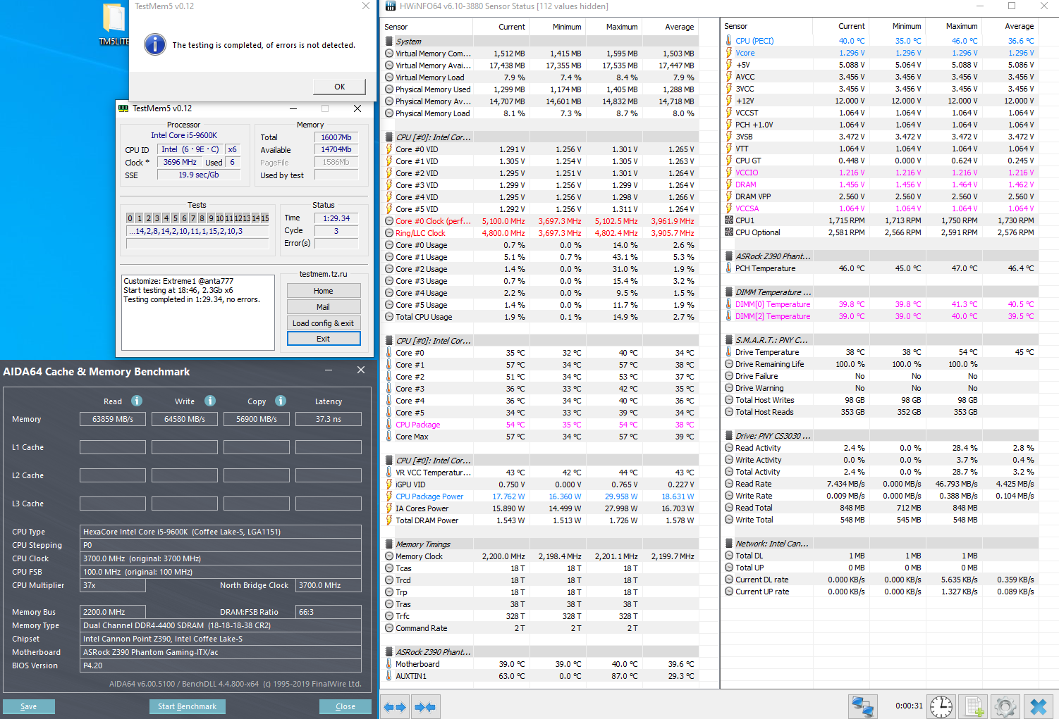The height and width of the screenshot is (719, 1059).
Task: Select DIMM[2] Temperature sensor row
Action: (880, 316)
